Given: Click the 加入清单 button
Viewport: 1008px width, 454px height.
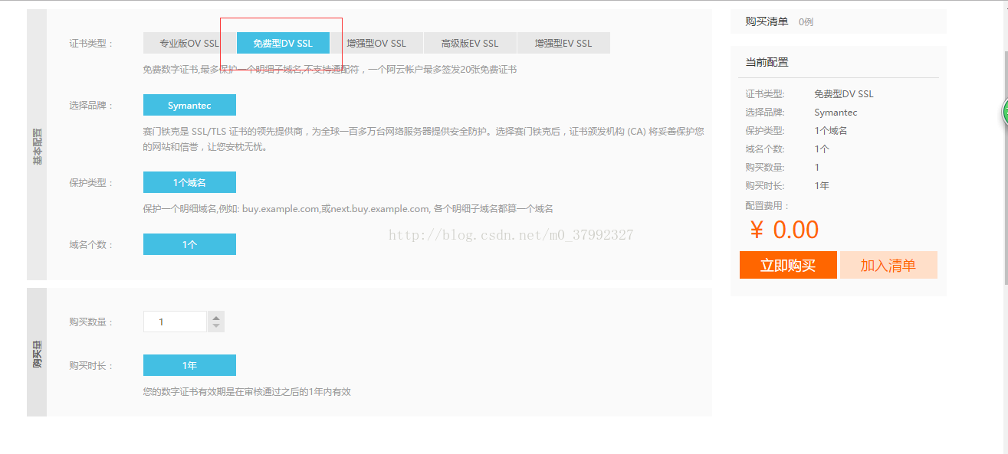Looking at the screenshot, I should point(888,265).
